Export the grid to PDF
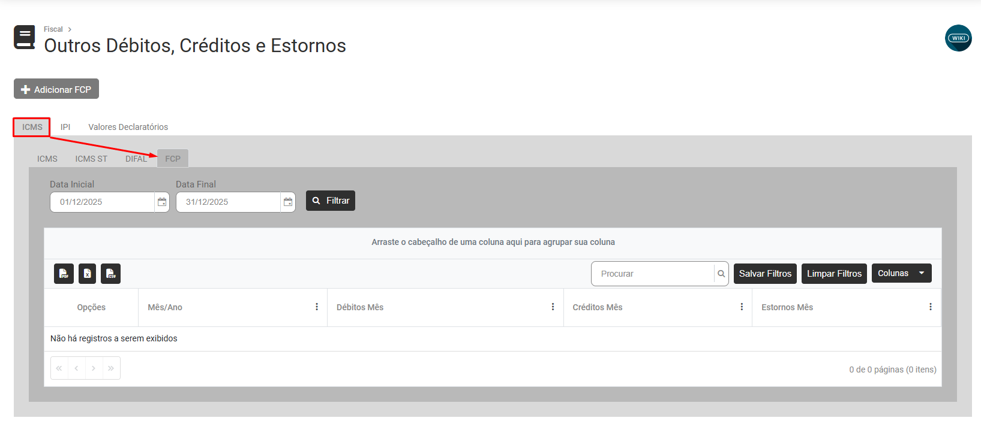 tap(64, 274)
